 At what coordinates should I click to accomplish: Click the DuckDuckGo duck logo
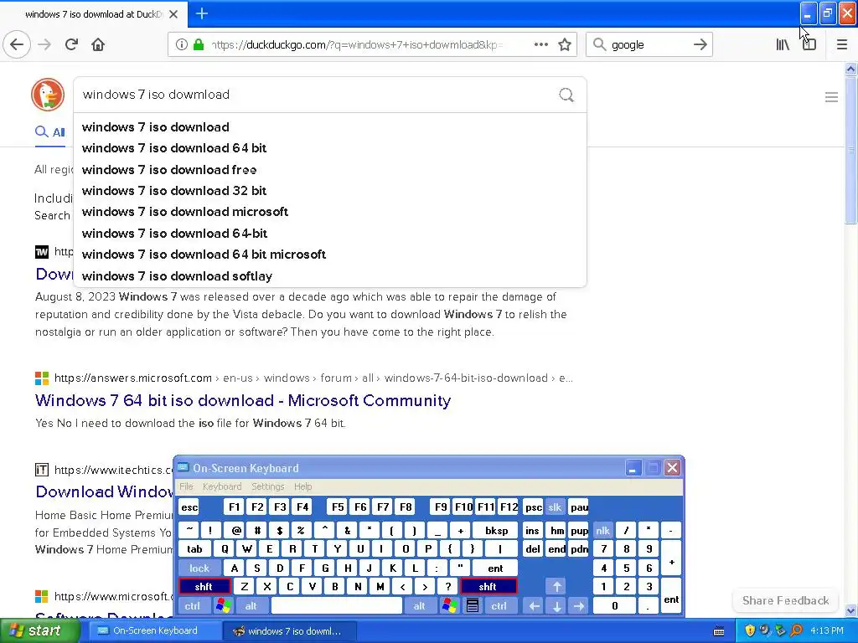pyautogui.click(x=48, y=94)
